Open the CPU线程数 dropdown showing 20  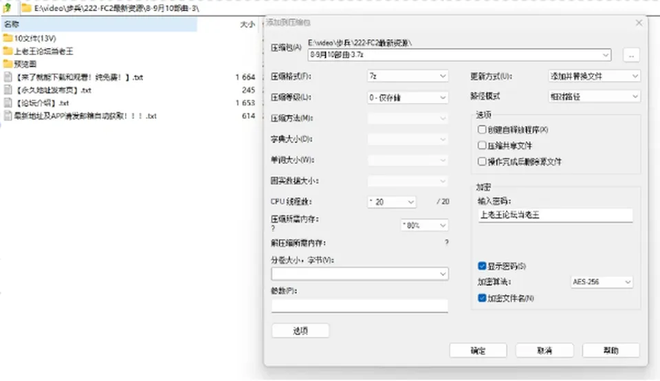click(x=392, y=202)
